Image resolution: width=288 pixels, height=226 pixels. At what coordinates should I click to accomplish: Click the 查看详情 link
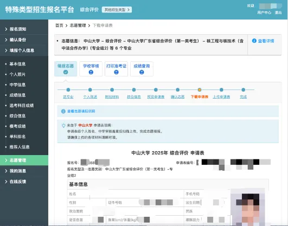[x=266, y=41]
